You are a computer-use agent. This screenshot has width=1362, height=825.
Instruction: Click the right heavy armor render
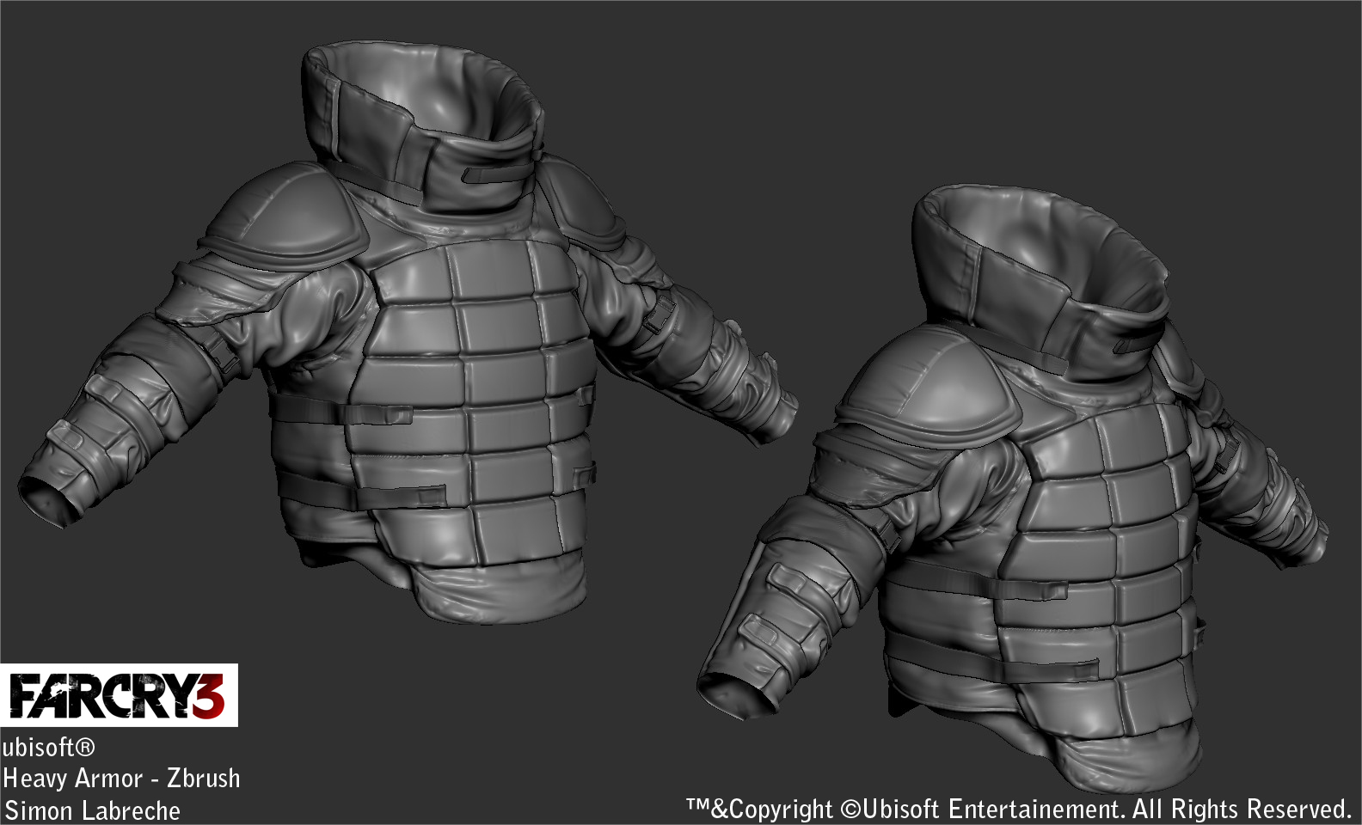click(1015, 490)
